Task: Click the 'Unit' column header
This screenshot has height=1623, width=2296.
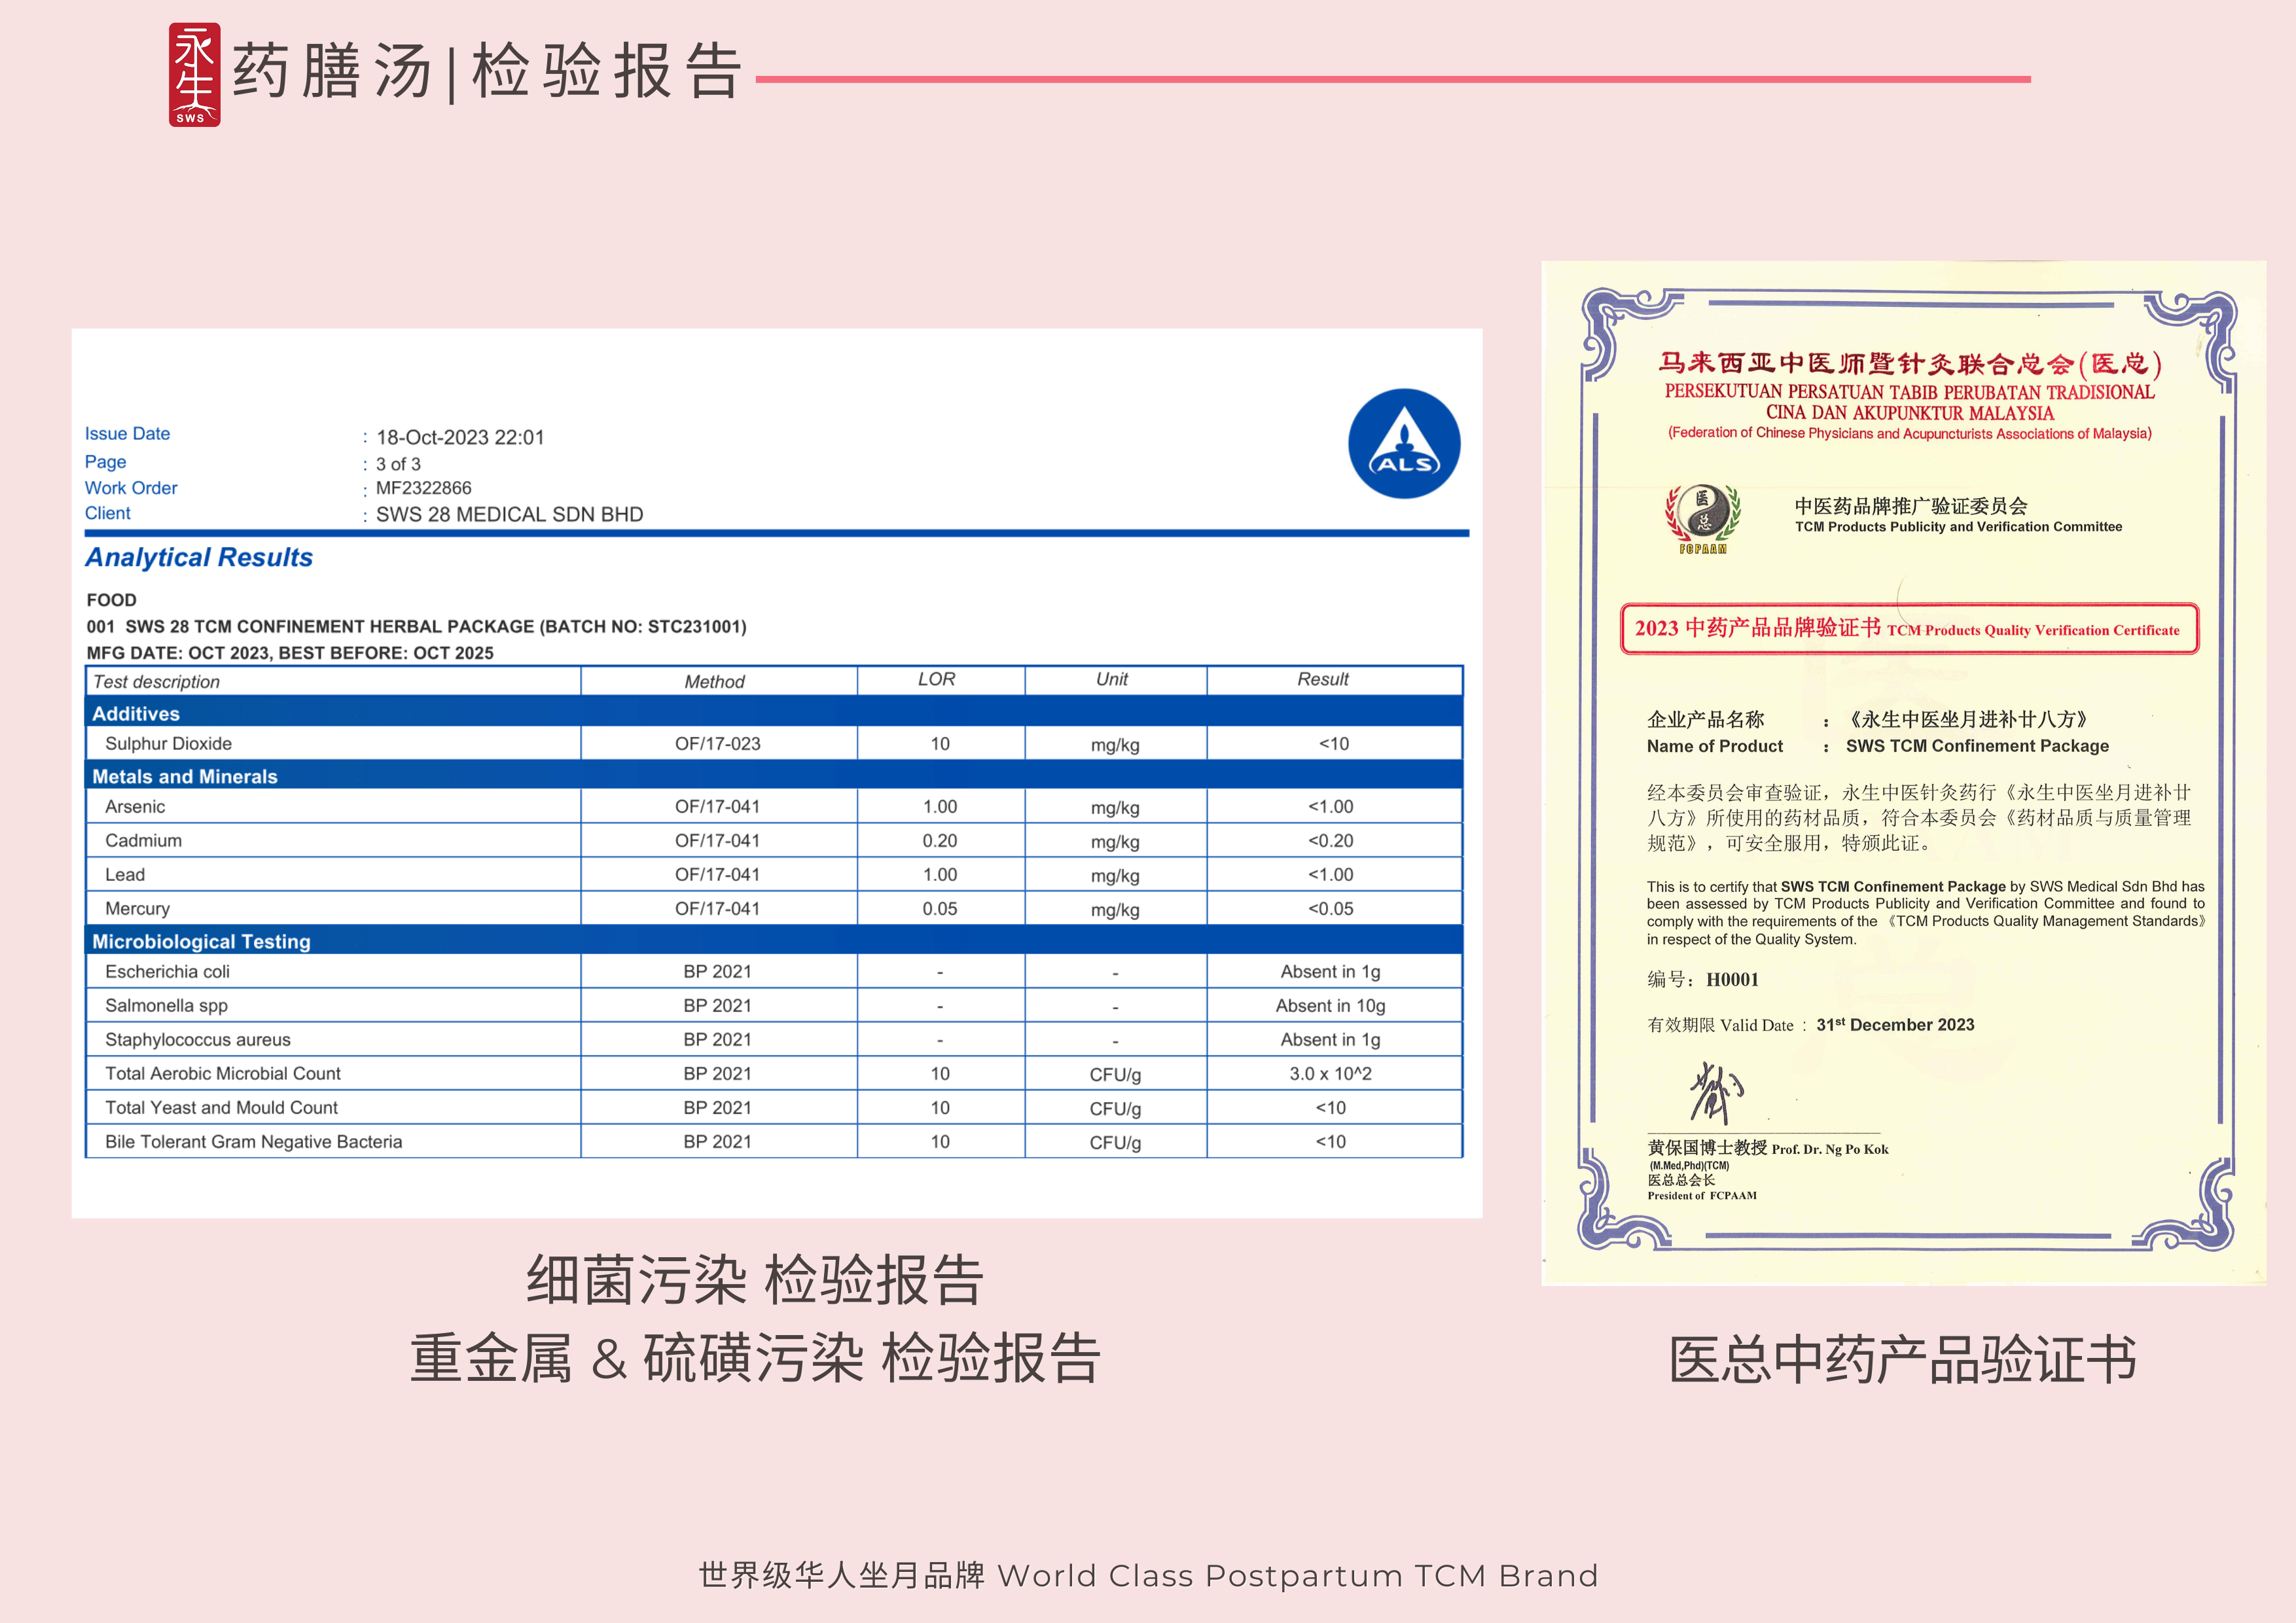Action: coord(1111,679)
